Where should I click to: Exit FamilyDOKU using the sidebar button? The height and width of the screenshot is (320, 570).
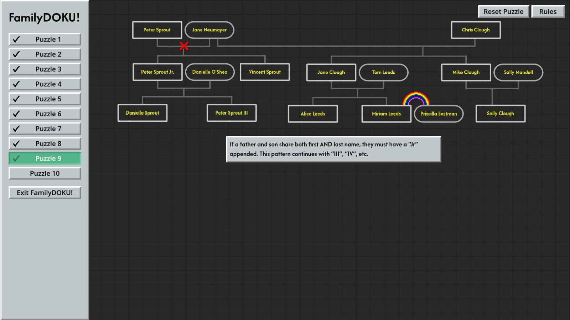[x=45, y=193]
